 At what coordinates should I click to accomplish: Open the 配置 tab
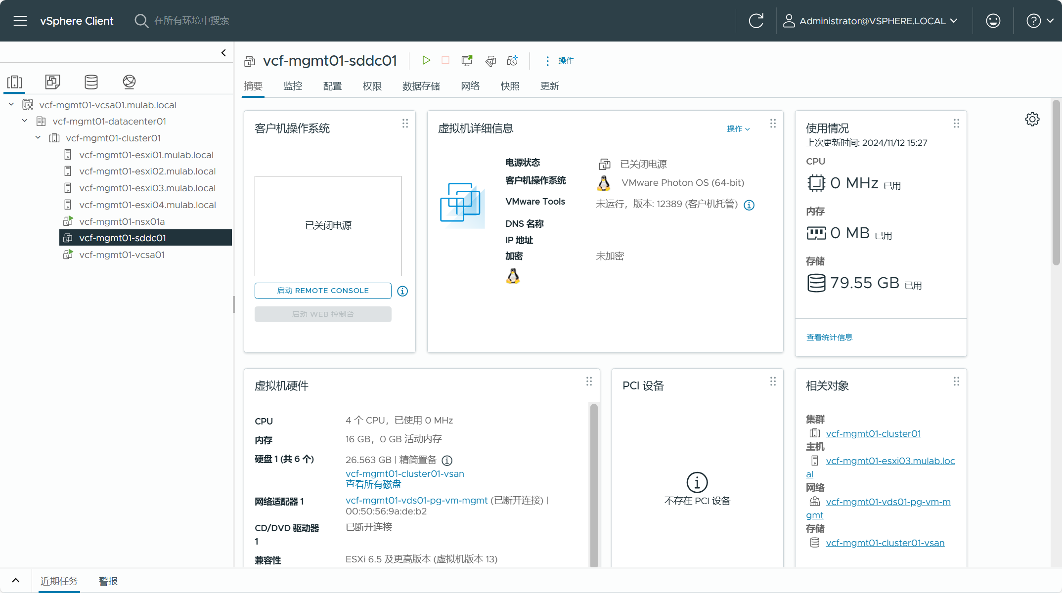[x=332, y=86]
